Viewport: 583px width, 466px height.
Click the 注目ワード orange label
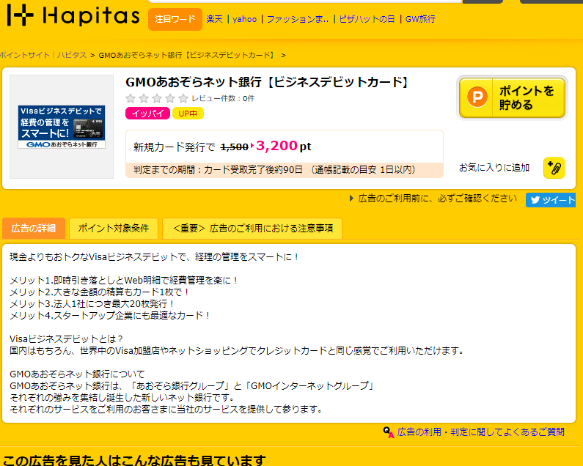click(x=175, y=19)
